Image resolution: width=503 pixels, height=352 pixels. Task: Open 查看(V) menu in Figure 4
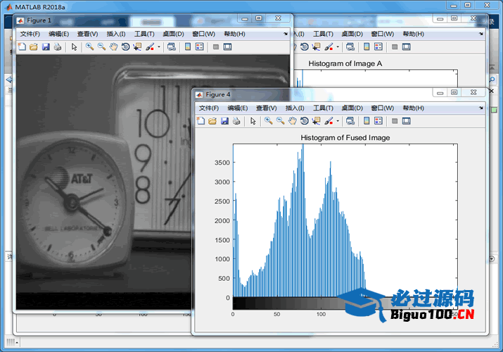click(266, 108)
